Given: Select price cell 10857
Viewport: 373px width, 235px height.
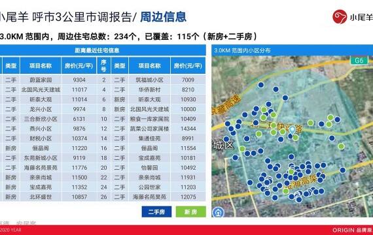Looking at the screenshot, I should [79, 196].
